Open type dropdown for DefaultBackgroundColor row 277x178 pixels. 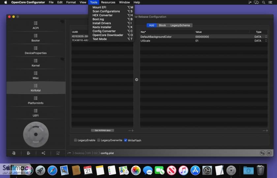pyautogui.click(x=266, y=37)
